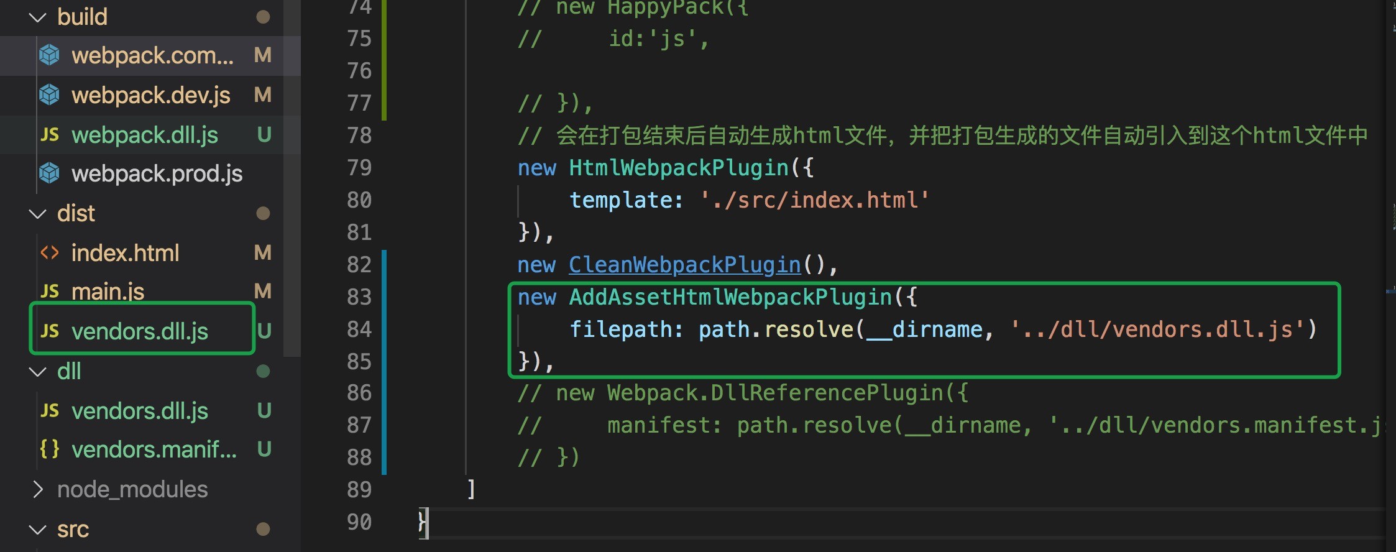Image resolution: width=1396 pixels, height=552 pixels.
Task: Click commented id:'js' on line 75
Action: 658,39
